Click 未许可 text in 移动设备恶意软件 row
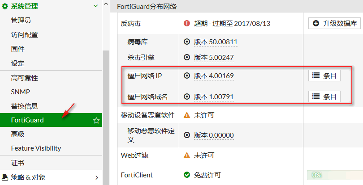The image size is (363, 185). click(x=204, y=115)
